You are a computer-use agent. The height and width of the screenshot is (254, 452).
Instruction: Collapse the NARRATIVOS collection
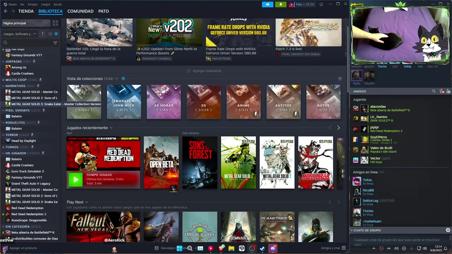tap(3, 86)
